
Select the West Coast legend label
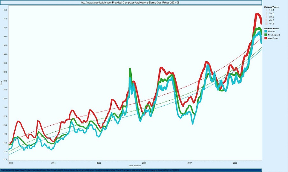[x=273, y=38]
